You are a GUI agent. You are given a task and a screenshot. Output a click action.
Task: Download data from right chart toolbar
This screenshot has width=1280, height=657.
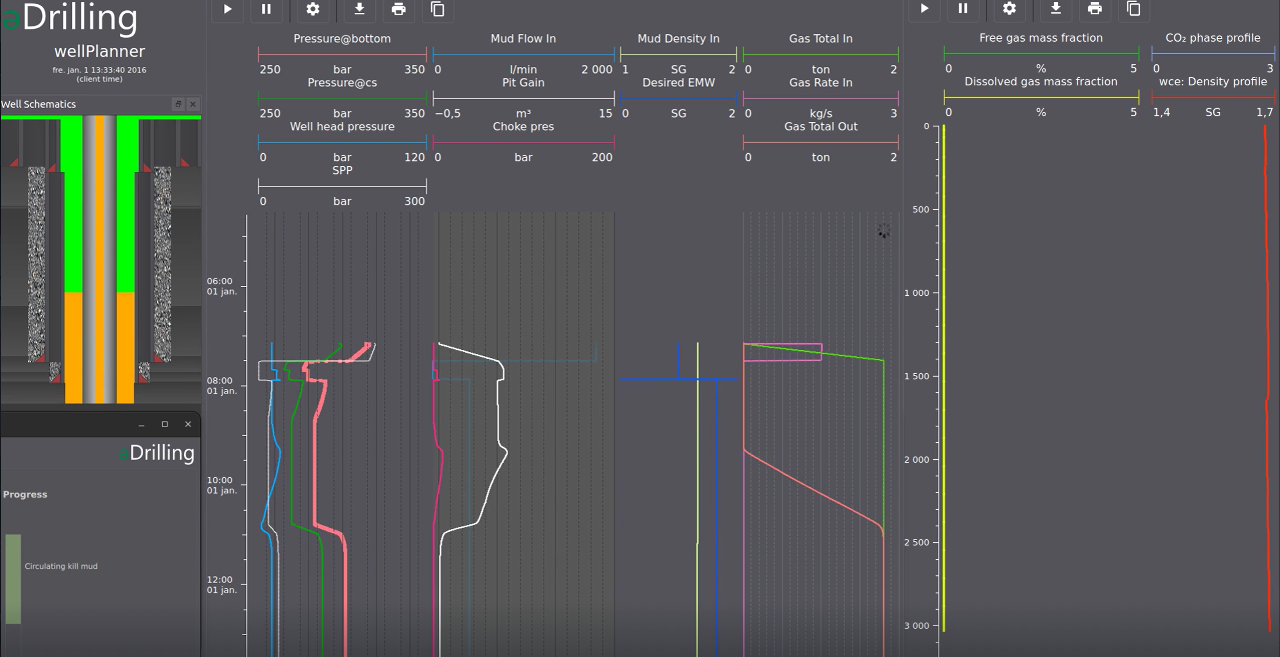click(1056, 9)
